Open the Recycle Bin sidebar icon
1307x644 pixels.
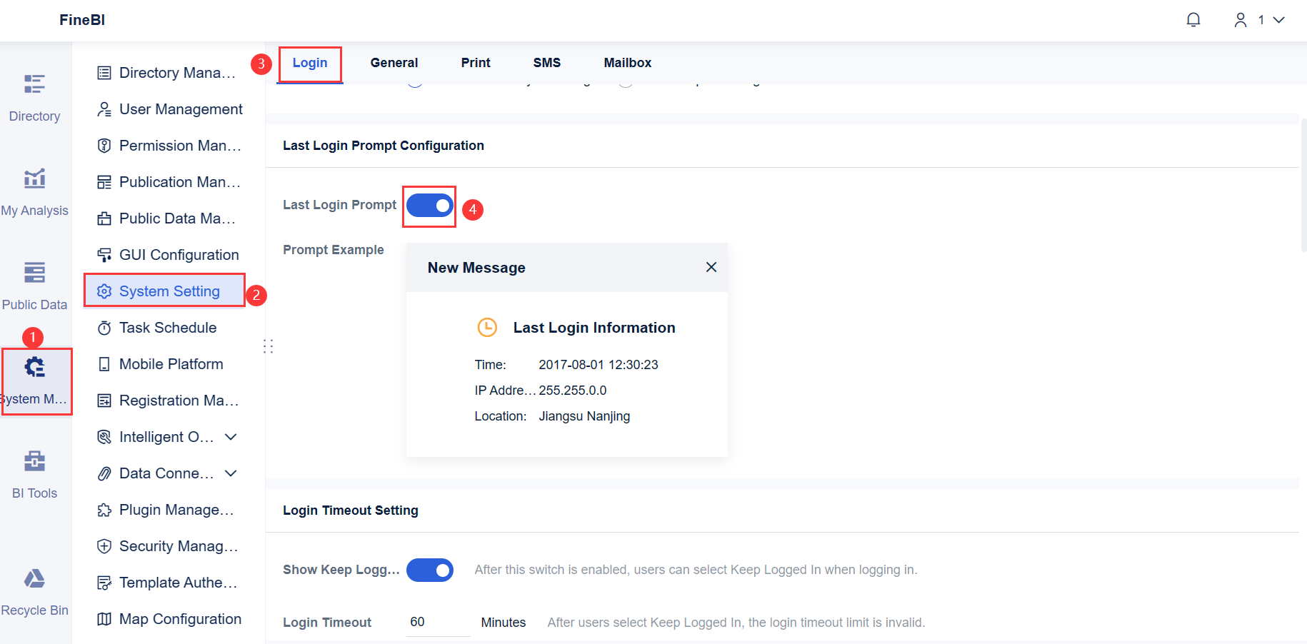34,578
